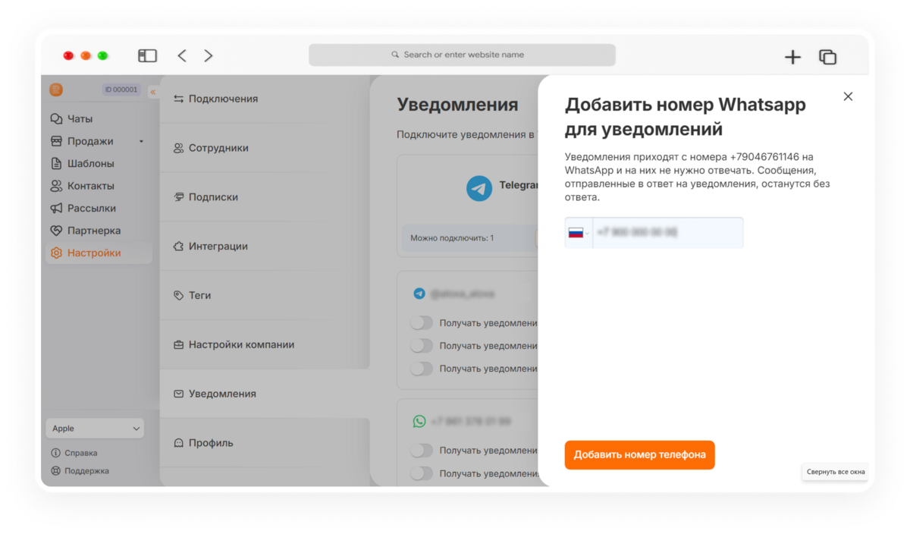This screenshot has width=910, height=534.
Task: Click the Подключения arrows icon
Action: pyautogui.click(x=179, y=99)
